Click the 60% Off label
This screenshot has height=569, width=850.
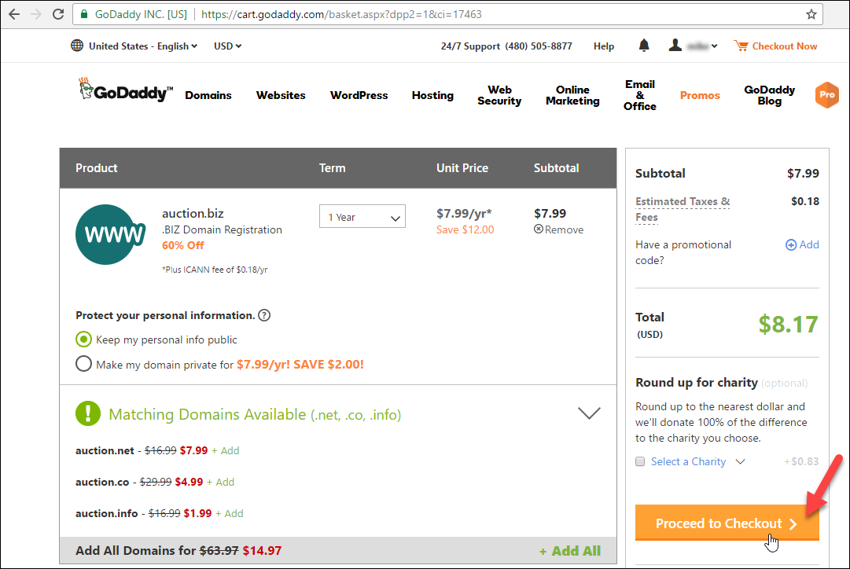182,245
